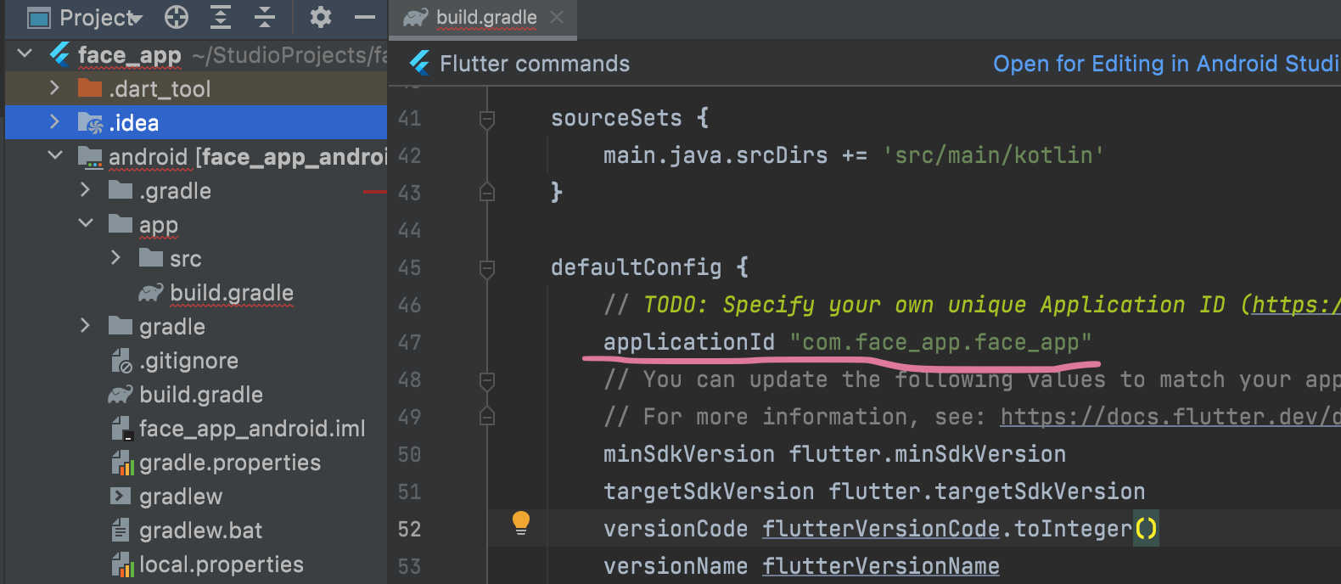Open the Project view dropdown
Screen dimensions: 1341x584
pos(101,17)
